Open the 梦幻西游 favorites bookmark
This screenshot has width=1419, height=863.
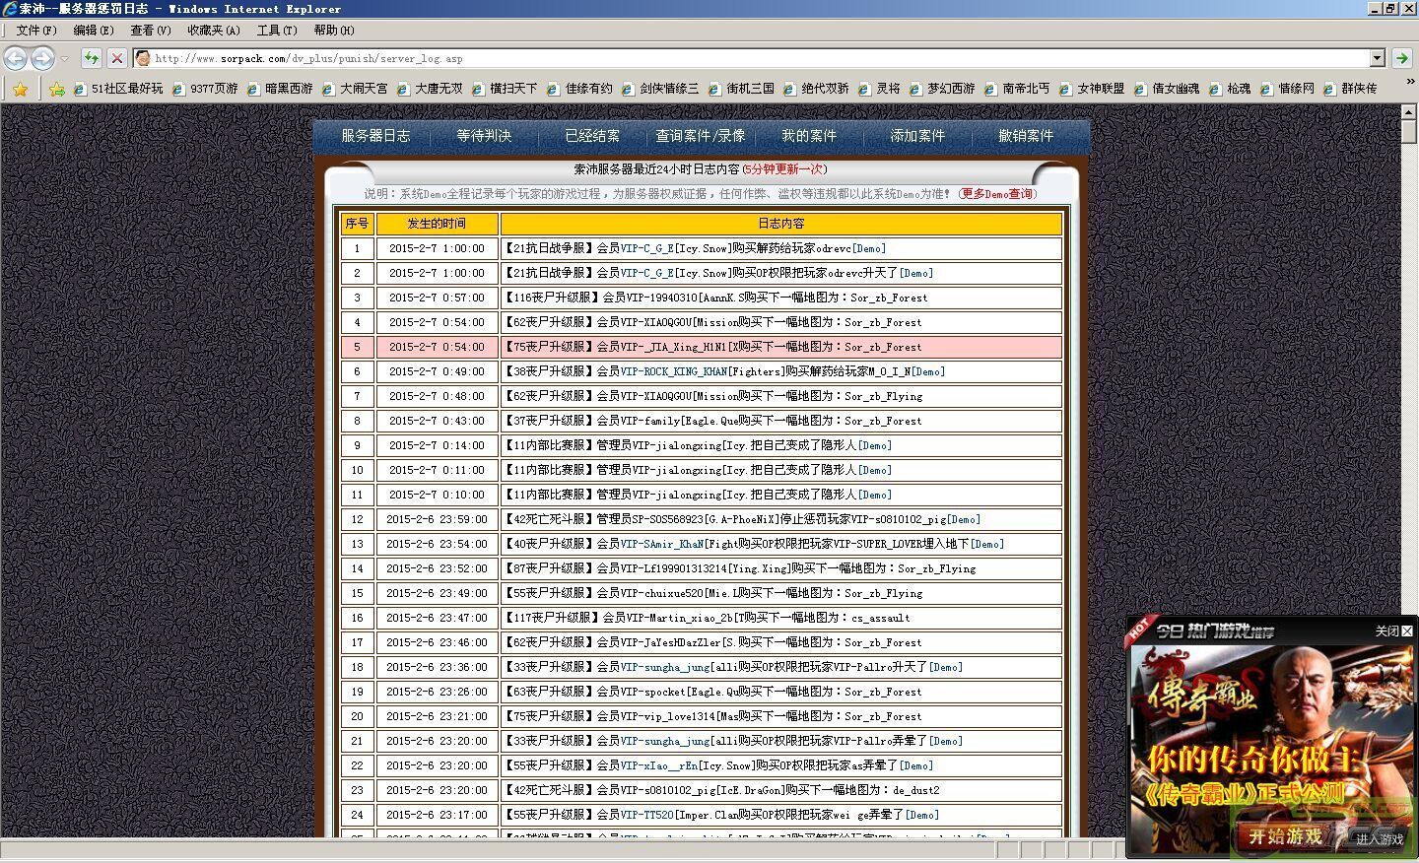[x=950, y=89]
